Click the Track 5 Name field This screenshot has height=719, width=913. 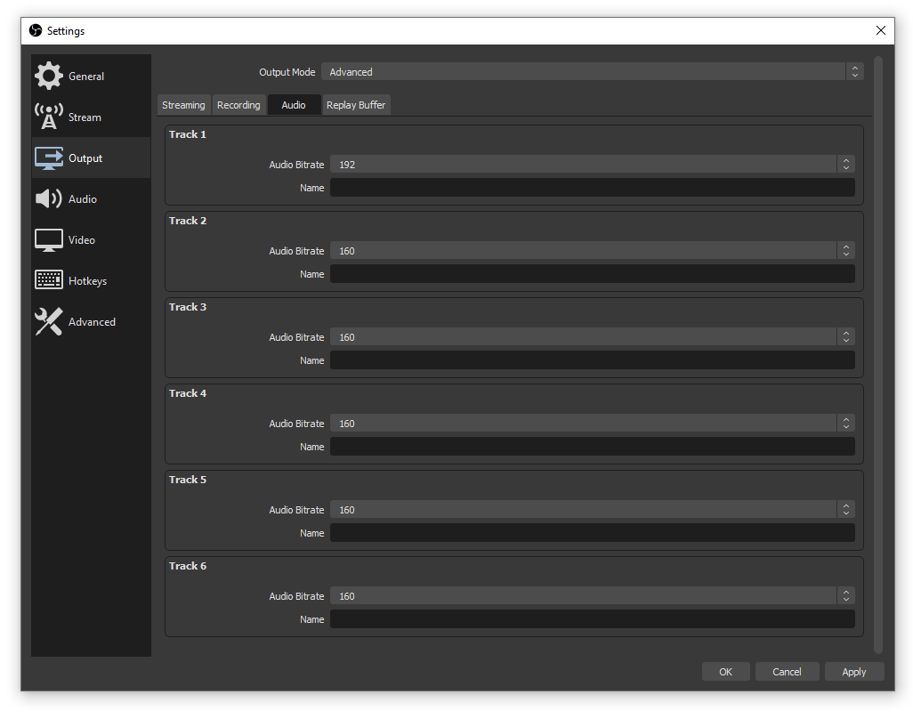(592, 533)
